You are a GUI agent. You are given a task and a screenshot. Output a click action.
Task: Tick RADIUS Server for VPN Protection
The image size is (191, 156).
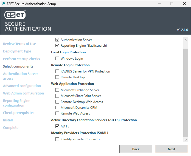click(57, 71)
